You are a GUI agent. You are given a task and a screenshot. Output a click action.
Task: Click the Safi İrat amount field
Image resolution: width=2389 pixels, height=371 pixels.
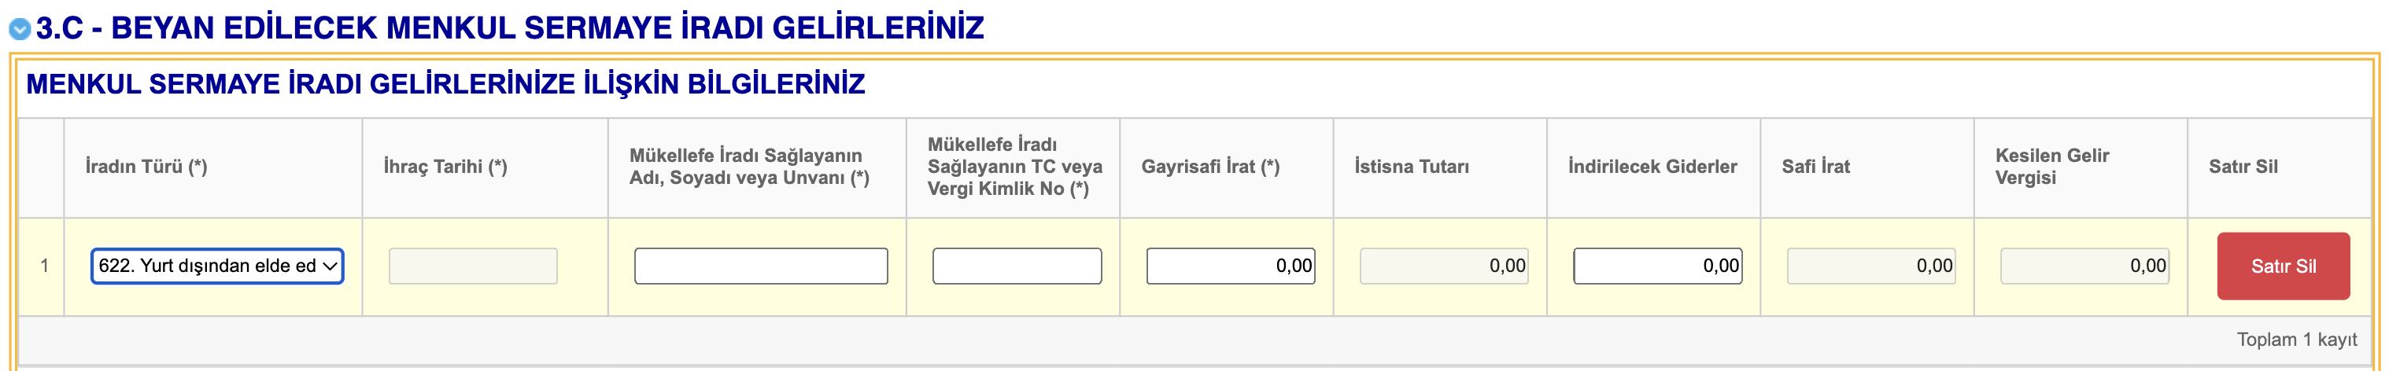pyautogui.click(x=1870, y=266)
